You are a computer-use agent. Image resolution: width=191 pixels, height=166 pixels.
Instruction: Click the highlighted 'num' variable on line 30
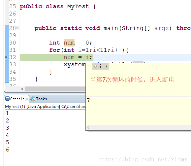coord(69,43)
